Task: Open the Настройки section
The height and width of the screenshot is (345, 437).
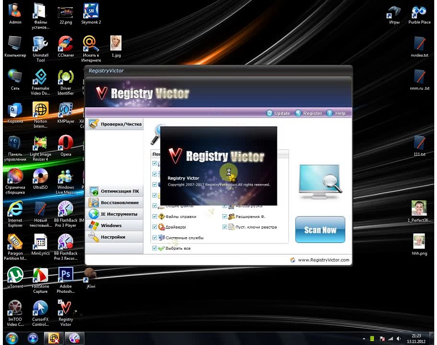Action: pyautogui.click(x=115, y=237)
